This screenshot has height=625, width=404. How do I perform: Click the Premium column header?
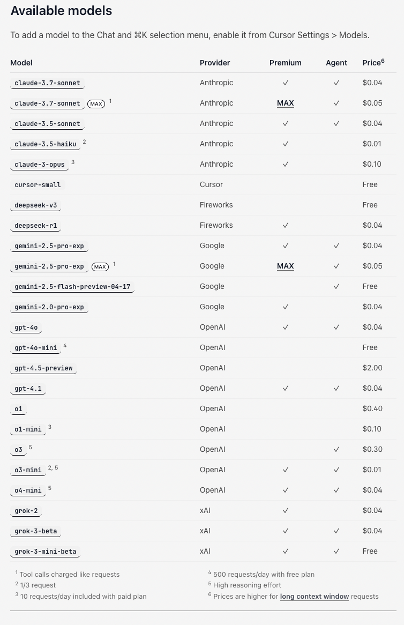tap(286, 63)
